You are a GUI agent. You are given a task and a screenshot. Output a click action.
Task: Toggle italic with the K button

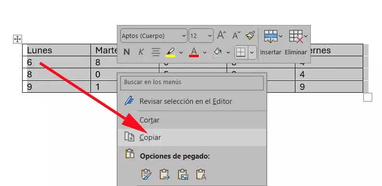coord(141,52)
